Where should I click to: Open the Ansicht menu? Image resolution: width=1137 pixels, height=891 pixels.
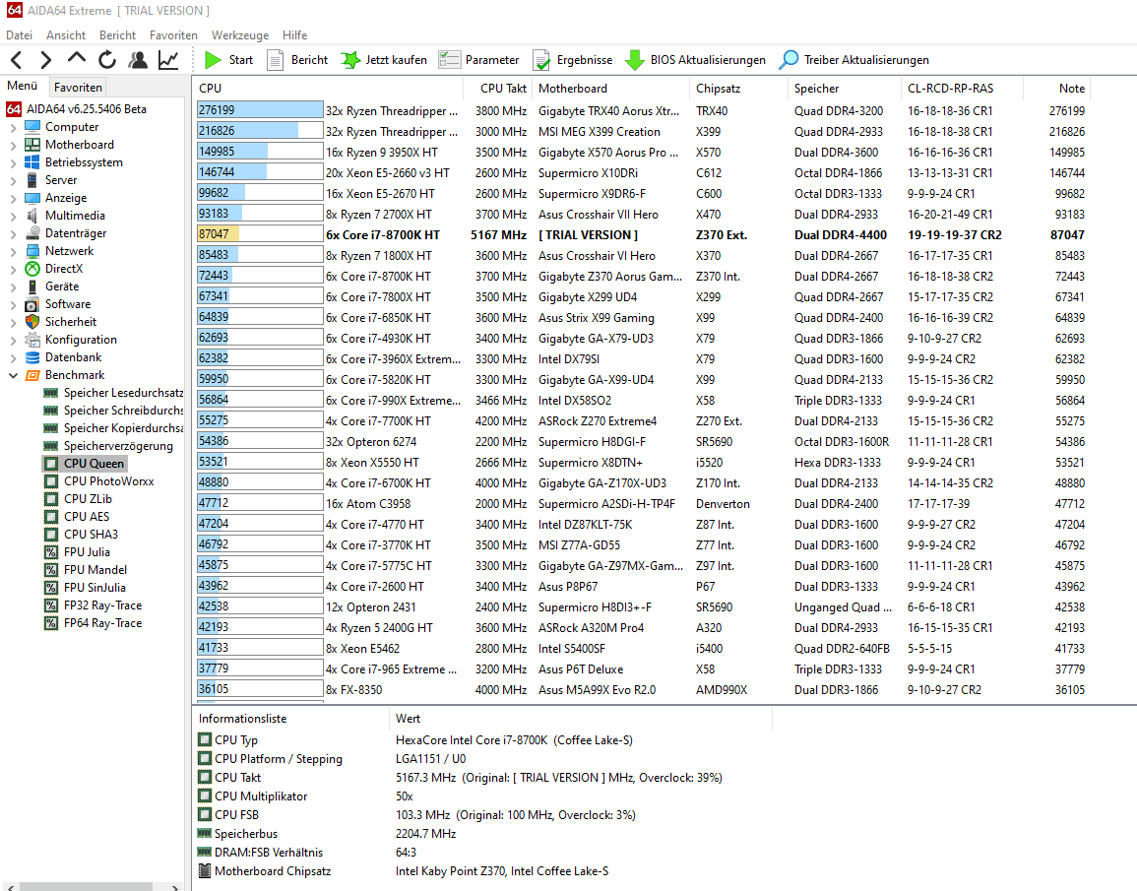tap(66, 34)
